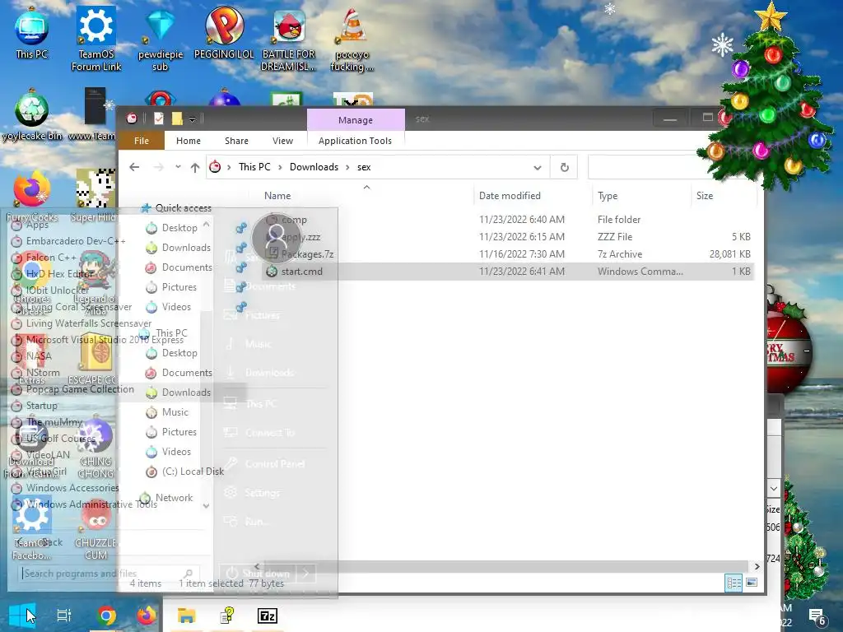This screenshot has height=632, width=843.
Task: Open File Explorer from the taskbar
Action: click(x=186, y=616)
